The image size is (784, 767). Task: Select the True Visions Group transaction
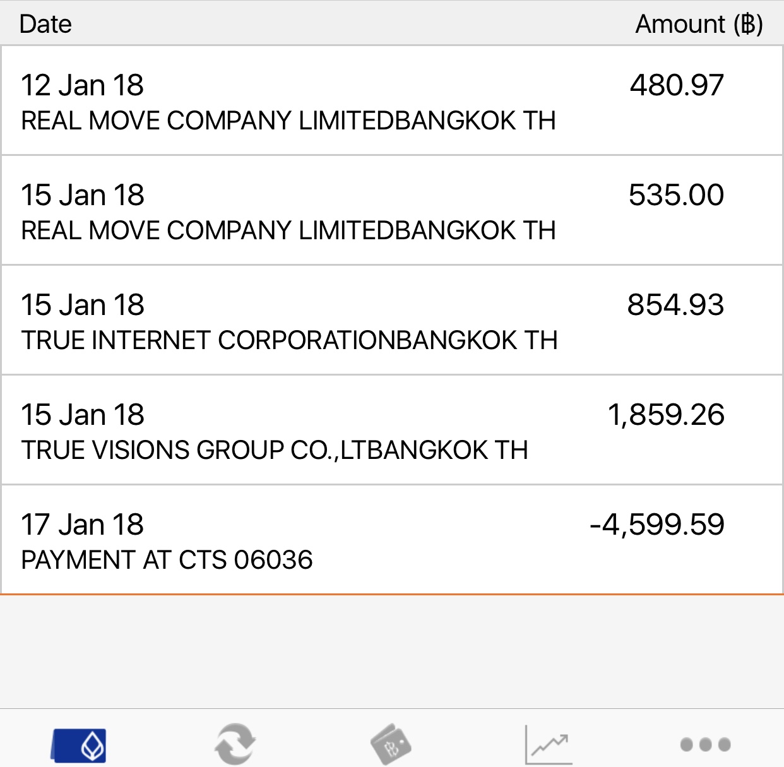(391, 431)
